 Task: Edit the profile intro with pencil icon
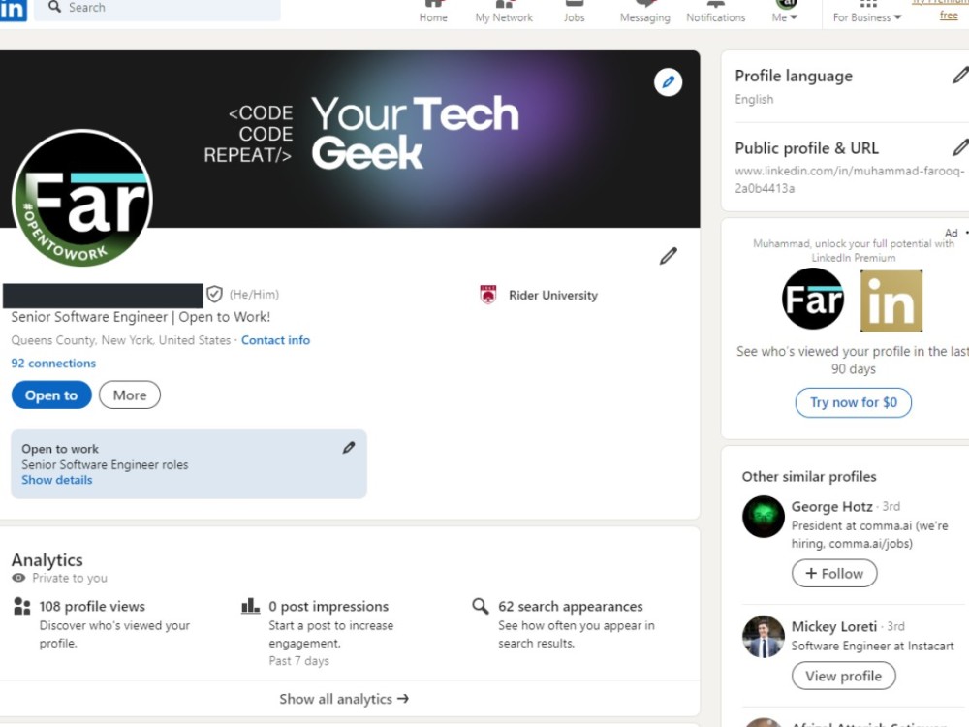point(668,256)
